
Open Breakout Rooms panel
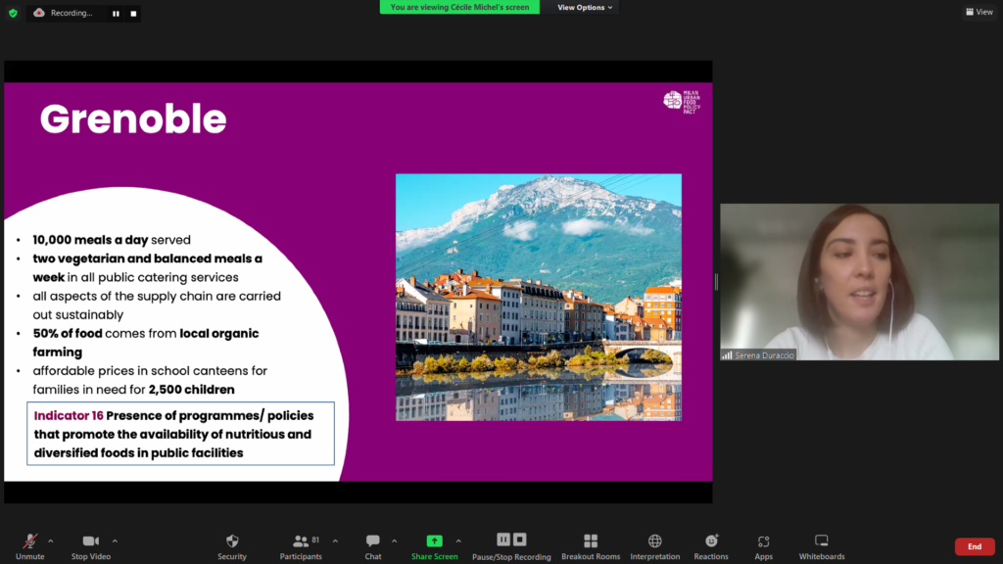point(591,545)
